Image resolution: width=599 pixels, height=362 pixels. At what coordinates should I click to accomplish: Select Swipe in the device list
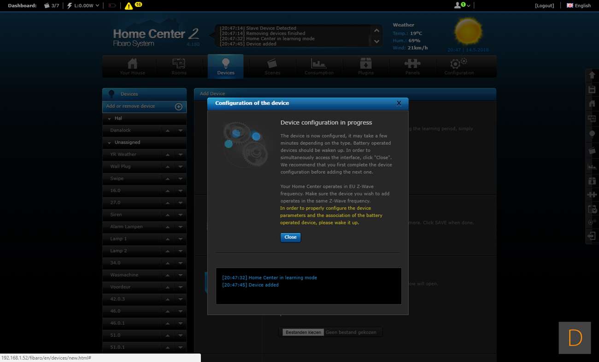point(117,178)
